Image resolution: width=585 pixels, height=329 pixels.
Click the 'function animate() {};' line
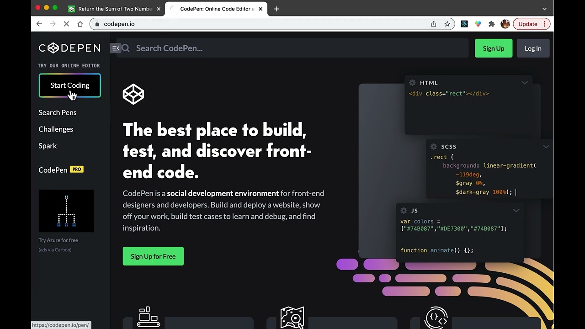coord(437,250)
